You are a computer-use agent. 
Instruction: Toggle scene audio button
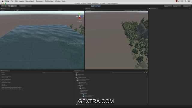pos(20,10)
